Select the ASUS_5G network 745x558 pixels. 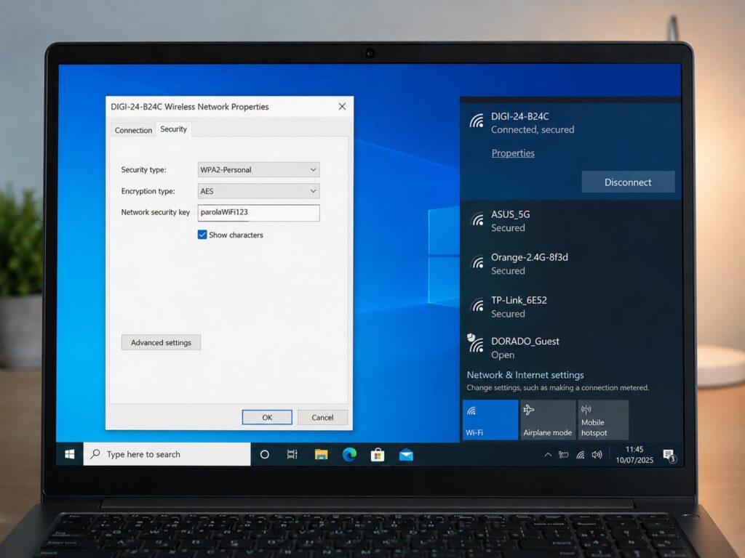point(570,221)
